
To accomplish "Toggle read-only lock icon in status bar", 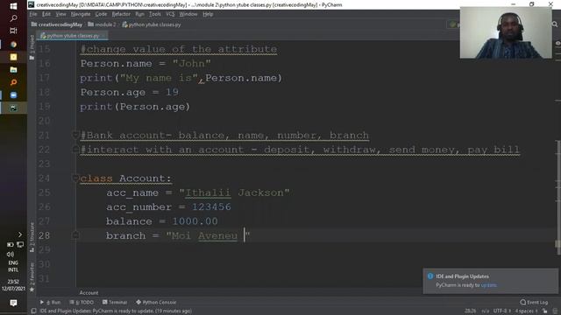I will 544,311.
